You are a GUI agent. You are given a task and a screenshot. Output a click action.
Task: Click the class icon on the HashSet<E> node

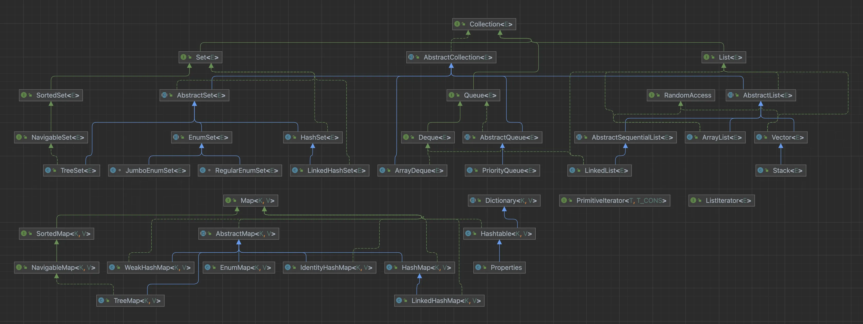288,137
